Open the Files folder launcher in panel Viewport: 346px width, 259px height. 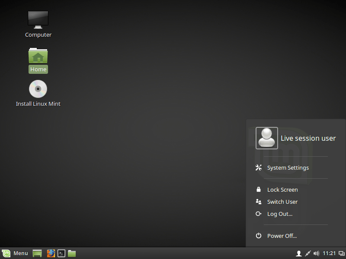[x=72, y=253]
